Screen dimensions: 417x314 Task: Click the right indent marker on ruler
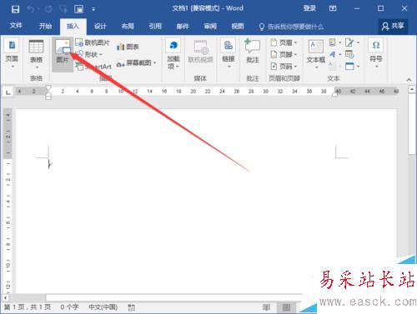[x=334, y=95]
